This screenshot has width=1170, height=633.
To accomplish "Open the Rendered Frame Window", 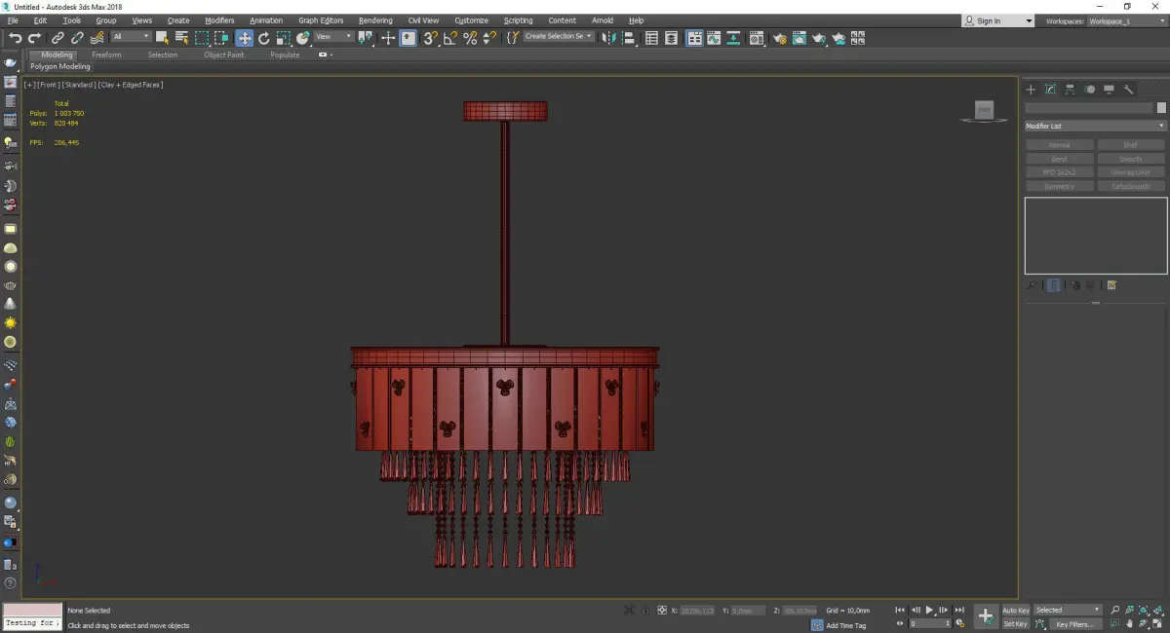I will coord(799,38).
